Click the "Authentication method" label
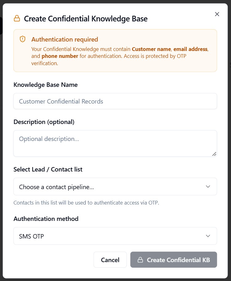 click(46, 219)
